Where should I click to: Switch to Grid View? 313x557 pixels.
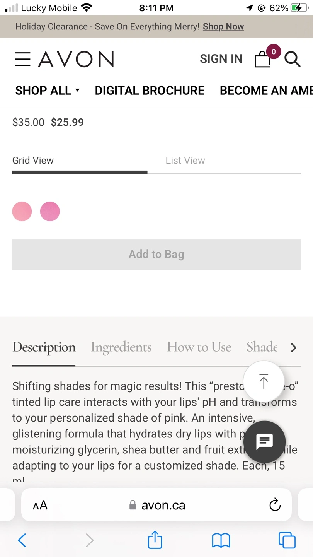(x=33, y=161)
